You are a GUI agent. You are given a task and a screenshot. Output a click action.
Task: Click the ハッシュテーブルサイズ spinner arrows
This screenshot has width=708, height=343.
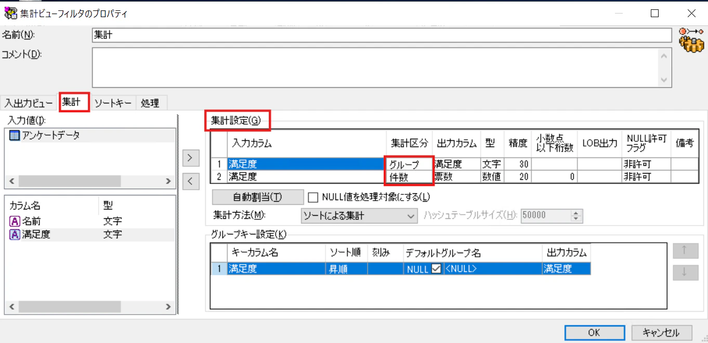click(576, 215)
